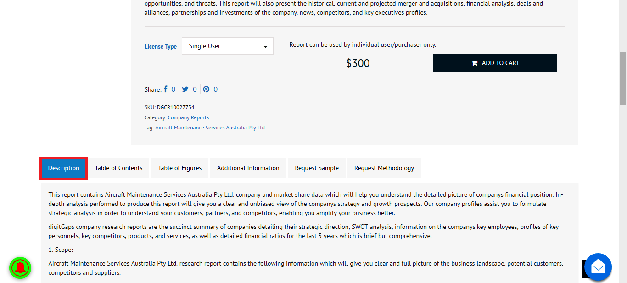Share the report on Twitter
The height and width of the screenshot is (283, 627).
click(185, 89)
